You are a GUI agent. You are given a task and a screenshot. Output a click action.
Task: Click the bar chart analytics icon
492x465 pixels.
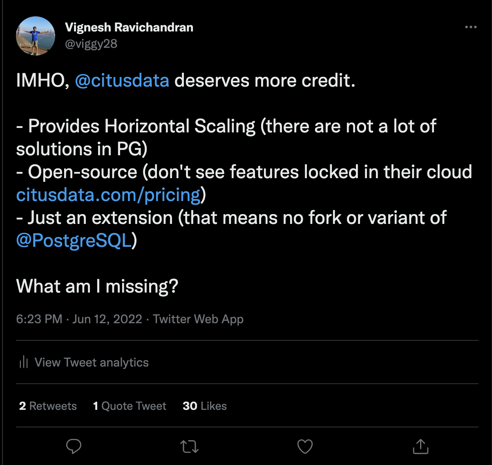(x=24, y=362)
